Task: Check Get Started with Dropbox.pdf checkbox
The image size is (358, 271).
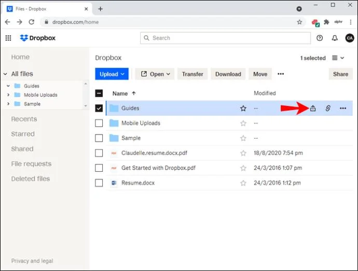Action: click(x=99, y=168)
